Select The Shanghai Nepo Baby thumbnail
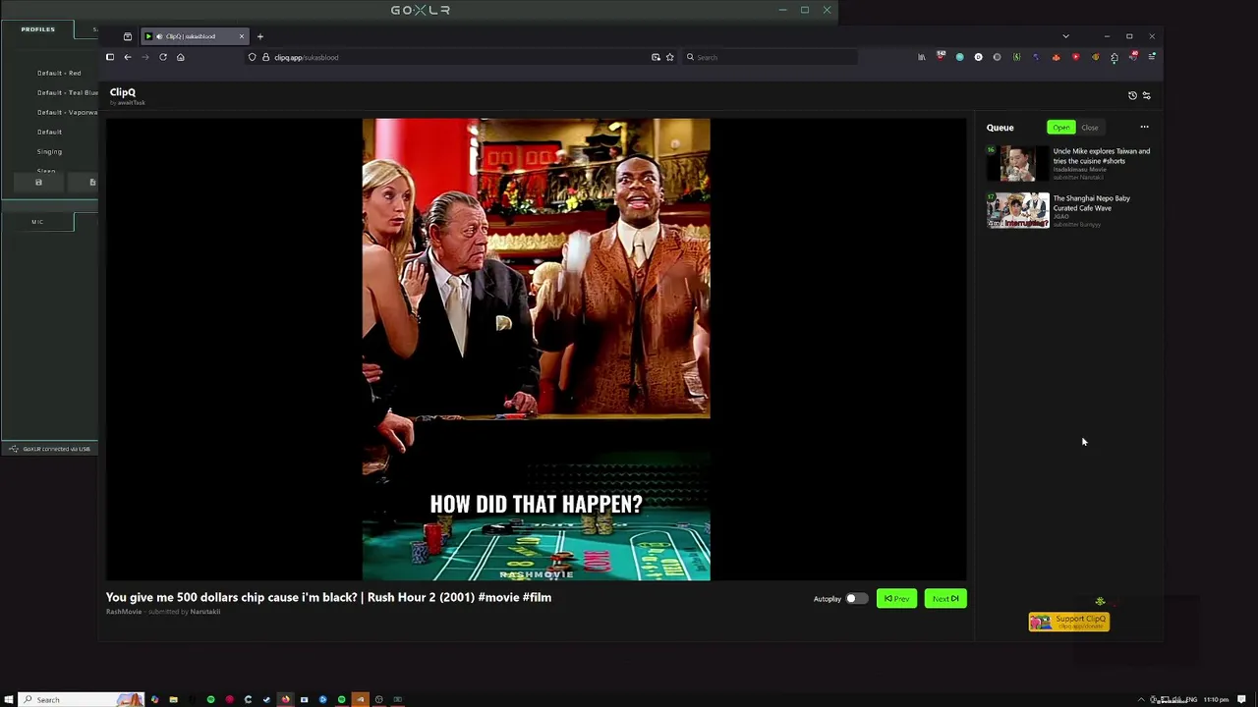The image size is (1258, 707). coord(1017,210)
